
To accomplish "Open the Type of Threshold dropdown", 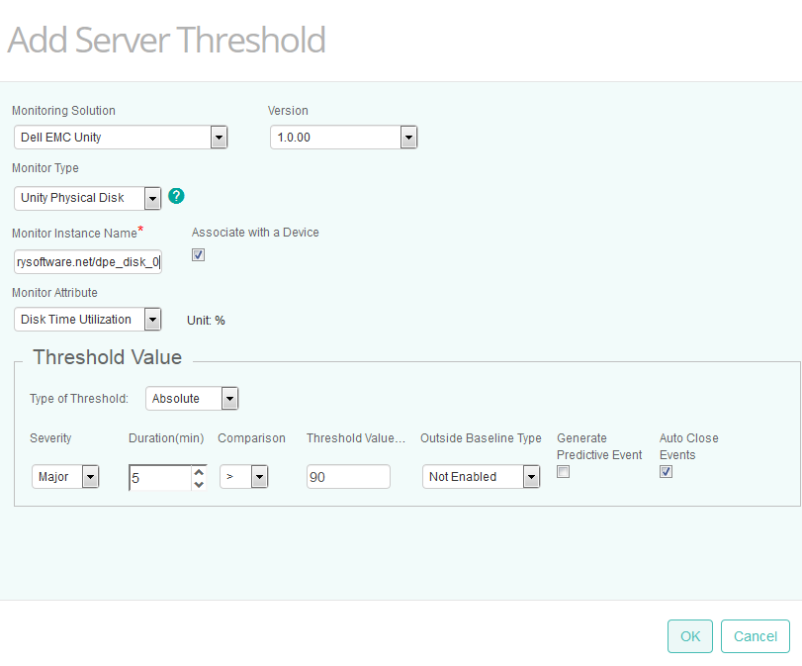I will (x=228, y=398).
